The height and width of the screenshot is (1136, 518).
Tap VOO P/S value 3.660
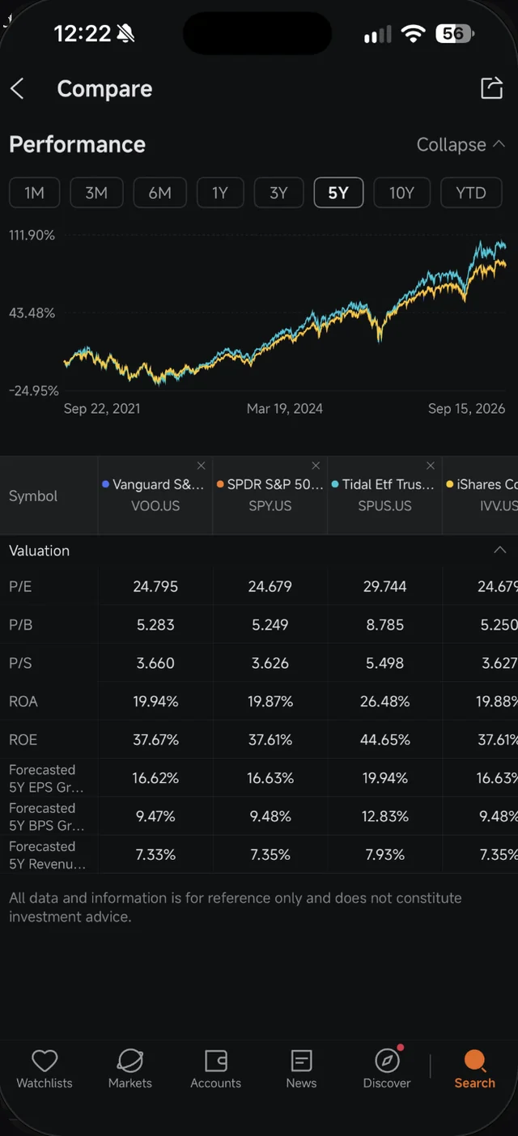tap(155, 662)
